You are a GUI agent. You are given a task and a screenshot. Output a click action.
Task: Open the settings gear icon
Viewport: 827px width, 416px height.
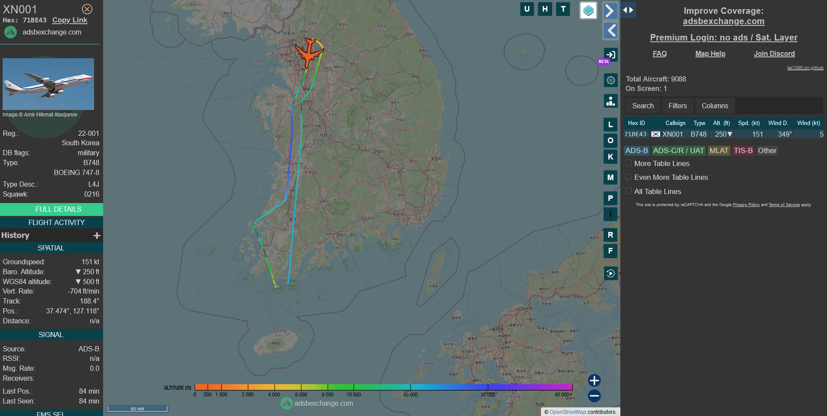coord(610,80)
